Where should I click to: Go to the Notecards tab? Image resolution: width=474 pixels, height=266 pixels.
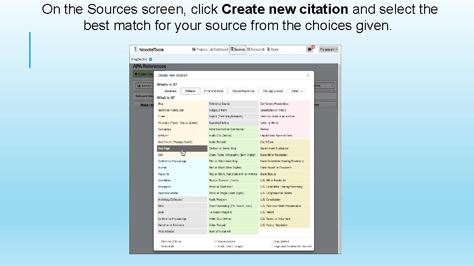click(256, 49)
